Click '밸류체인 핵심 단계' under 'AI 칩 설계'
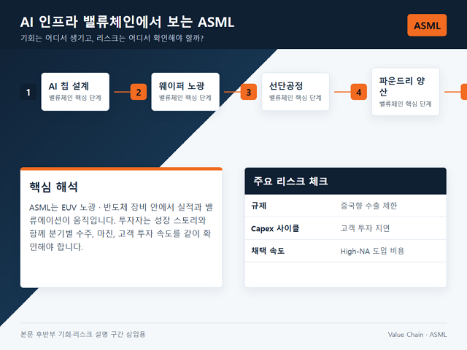This screenshot has width=467, height=350. pyautogui.click(x=75, y=98)
